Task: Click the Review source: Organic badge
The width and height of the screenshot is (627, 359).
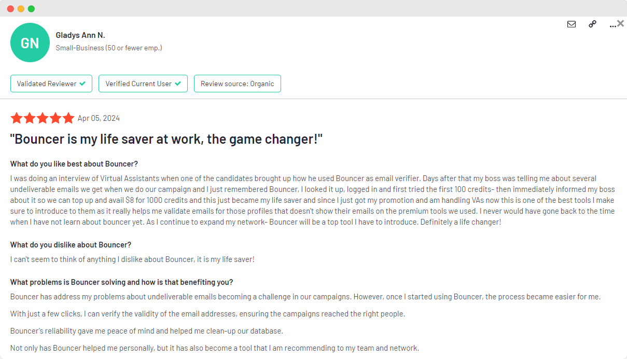Action: [x=237, y=84]
